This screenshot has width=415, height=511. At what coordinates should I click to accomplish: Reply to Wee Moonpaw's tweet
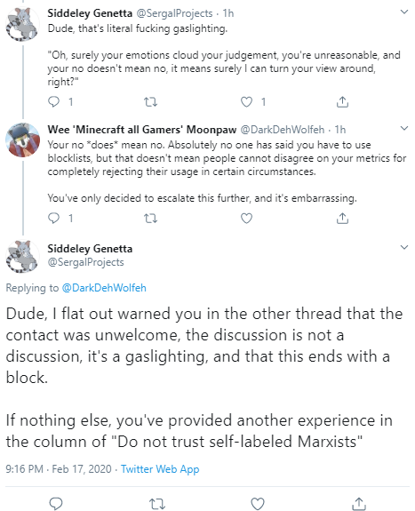click(54, 218)
